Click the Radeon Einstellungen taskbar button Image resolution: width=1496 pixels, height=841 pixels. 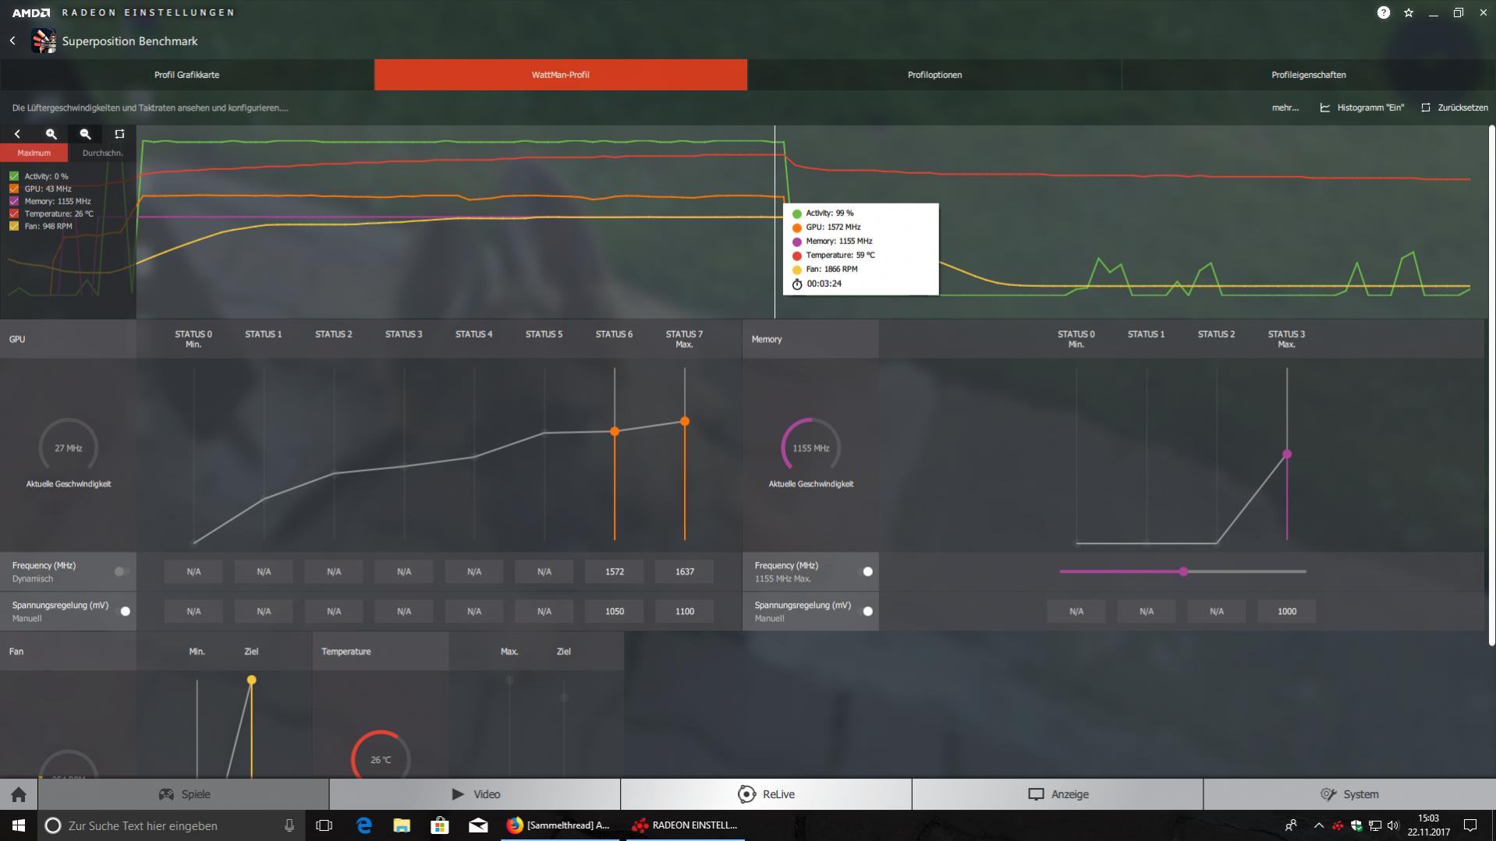pyautogui.click(x=684, y=825)
